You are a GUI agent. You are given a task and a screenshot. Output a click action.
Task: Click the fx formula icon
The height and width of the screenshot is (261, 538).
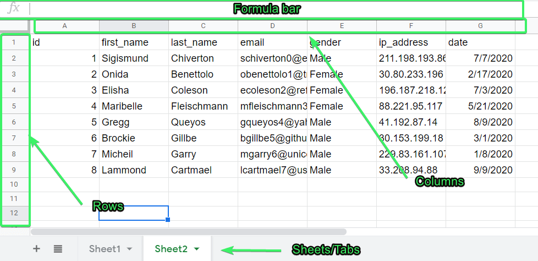14,8
